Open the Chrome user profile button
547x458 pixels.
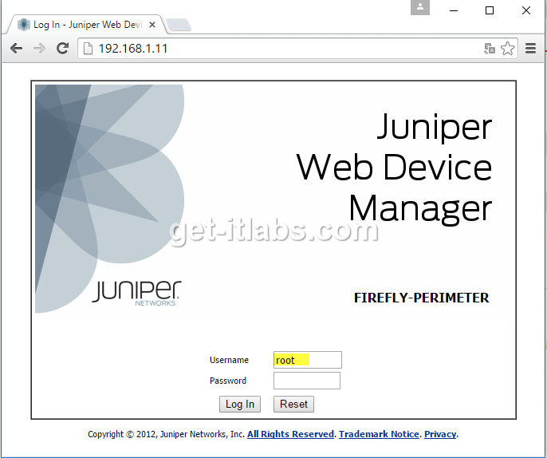click(x=420, y=8)
